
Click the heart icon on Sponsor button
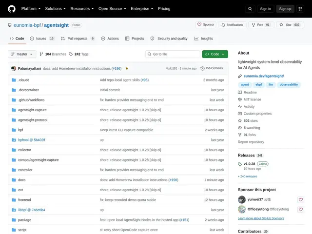pyautogui.click(x=199, y=24)
